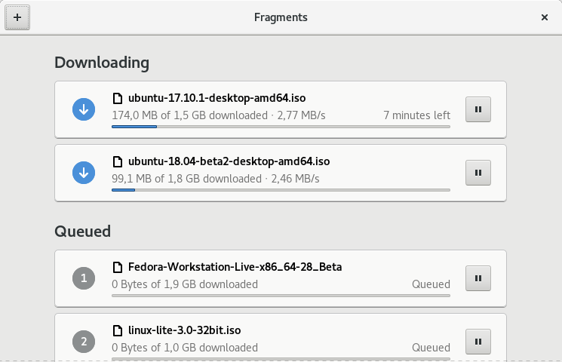The image size is (562, 362).
Task: Click download arrow icon of ubuntu-18.04-beta2
Action: [x=84, y=173]
